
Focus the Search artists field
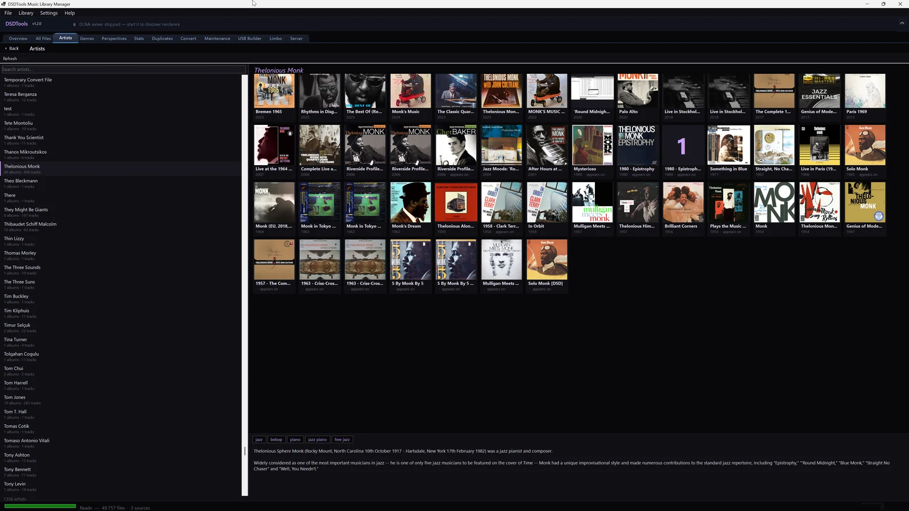click(x=123, y=69)
